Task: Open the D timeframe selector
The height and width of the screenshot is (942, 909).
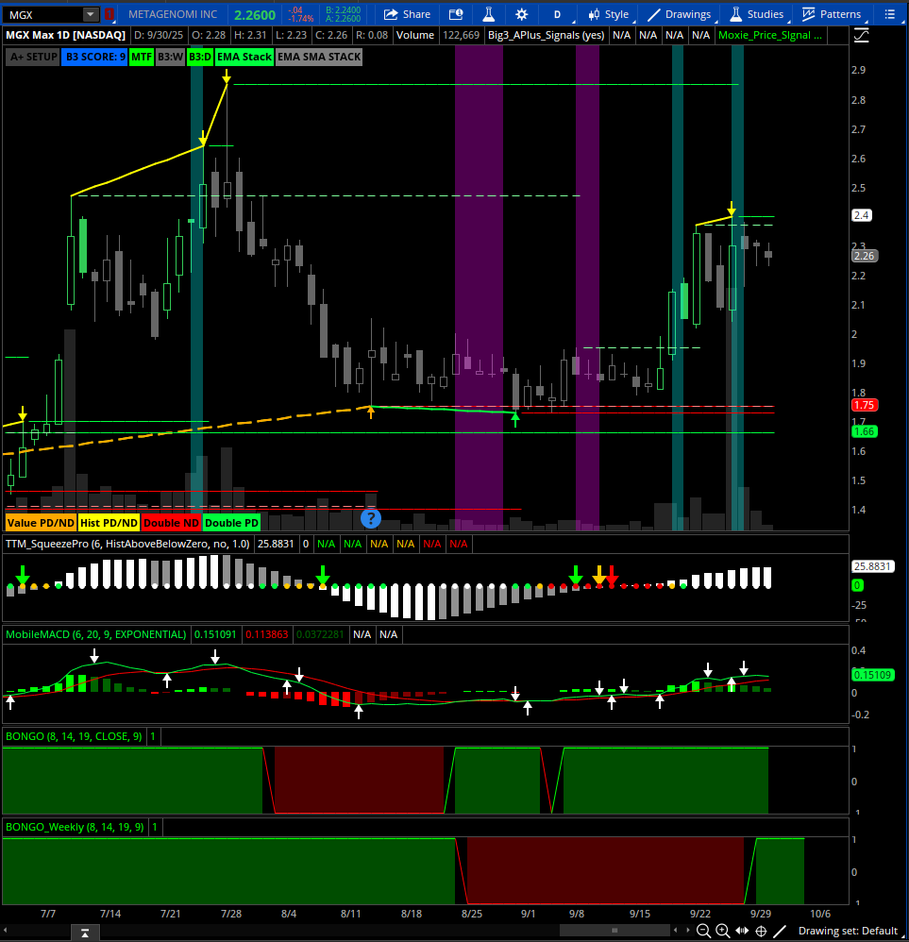Action: click(x=557, y=14)
